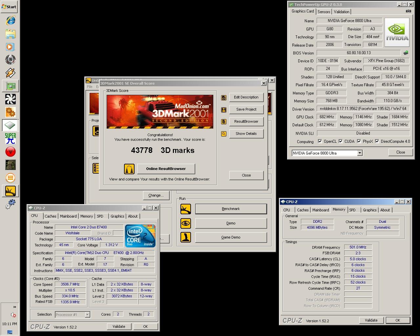Viewport: 420px width, 336px height.
Task: Click the Start button
Action: click(x=9, y=7)
